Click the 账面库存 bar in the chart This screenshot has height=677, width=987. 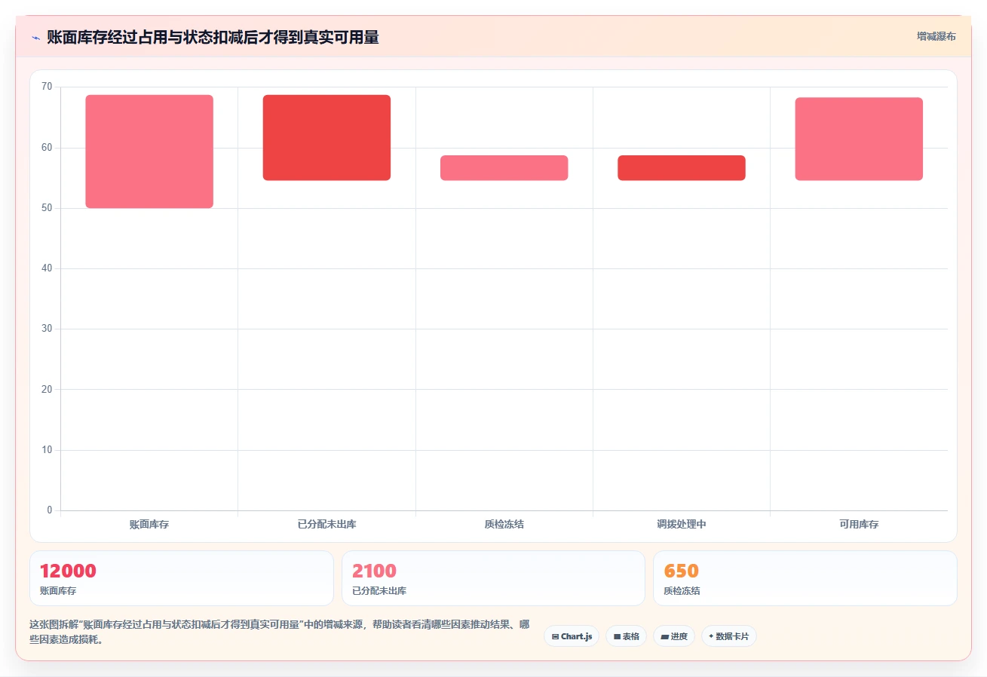pyautogui.click(x=149, y=152)
